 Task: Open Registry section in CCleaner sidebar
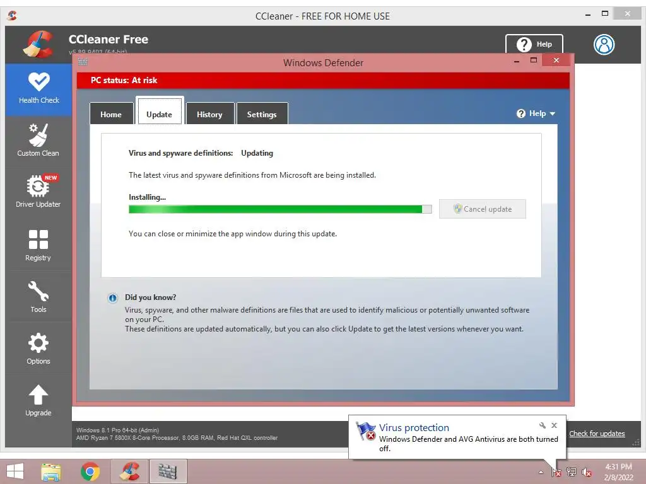[x=38, y=245]
